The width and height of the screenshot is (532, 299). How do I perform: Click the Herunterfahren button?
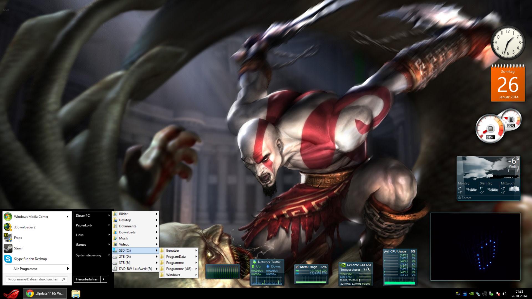click(x=87, y=279)
